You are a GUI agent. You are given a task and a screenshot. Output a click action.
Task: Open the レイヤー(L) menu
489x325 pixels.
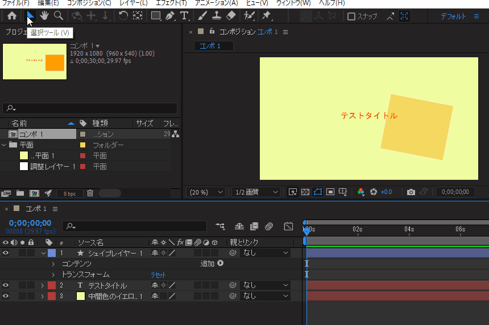(134, 3)
